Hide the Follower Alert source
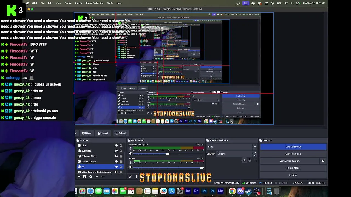 click(x=116, y=156)
